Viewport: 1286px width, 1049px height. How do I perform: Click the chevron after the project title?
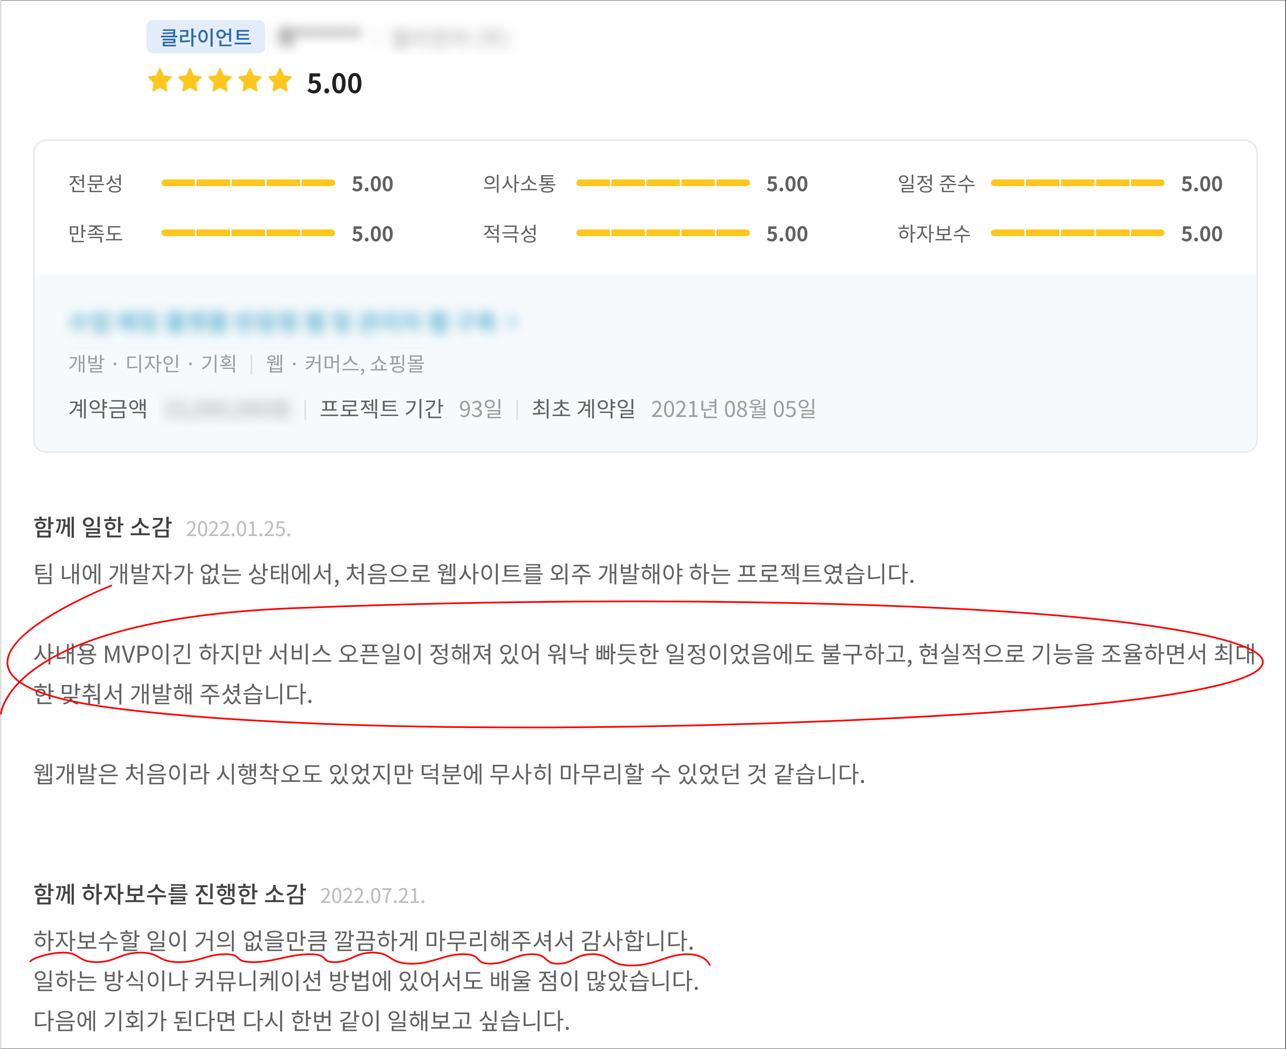coord(513,322)
